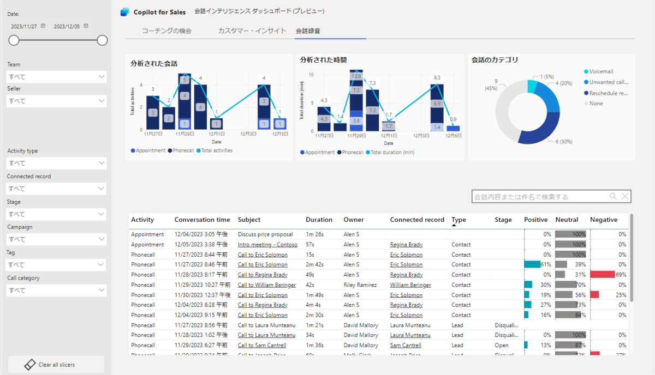The width and height of the screenshot is (655, 375).
Task: Click the search magnifier icon
Action: click(x=614, y=196)
